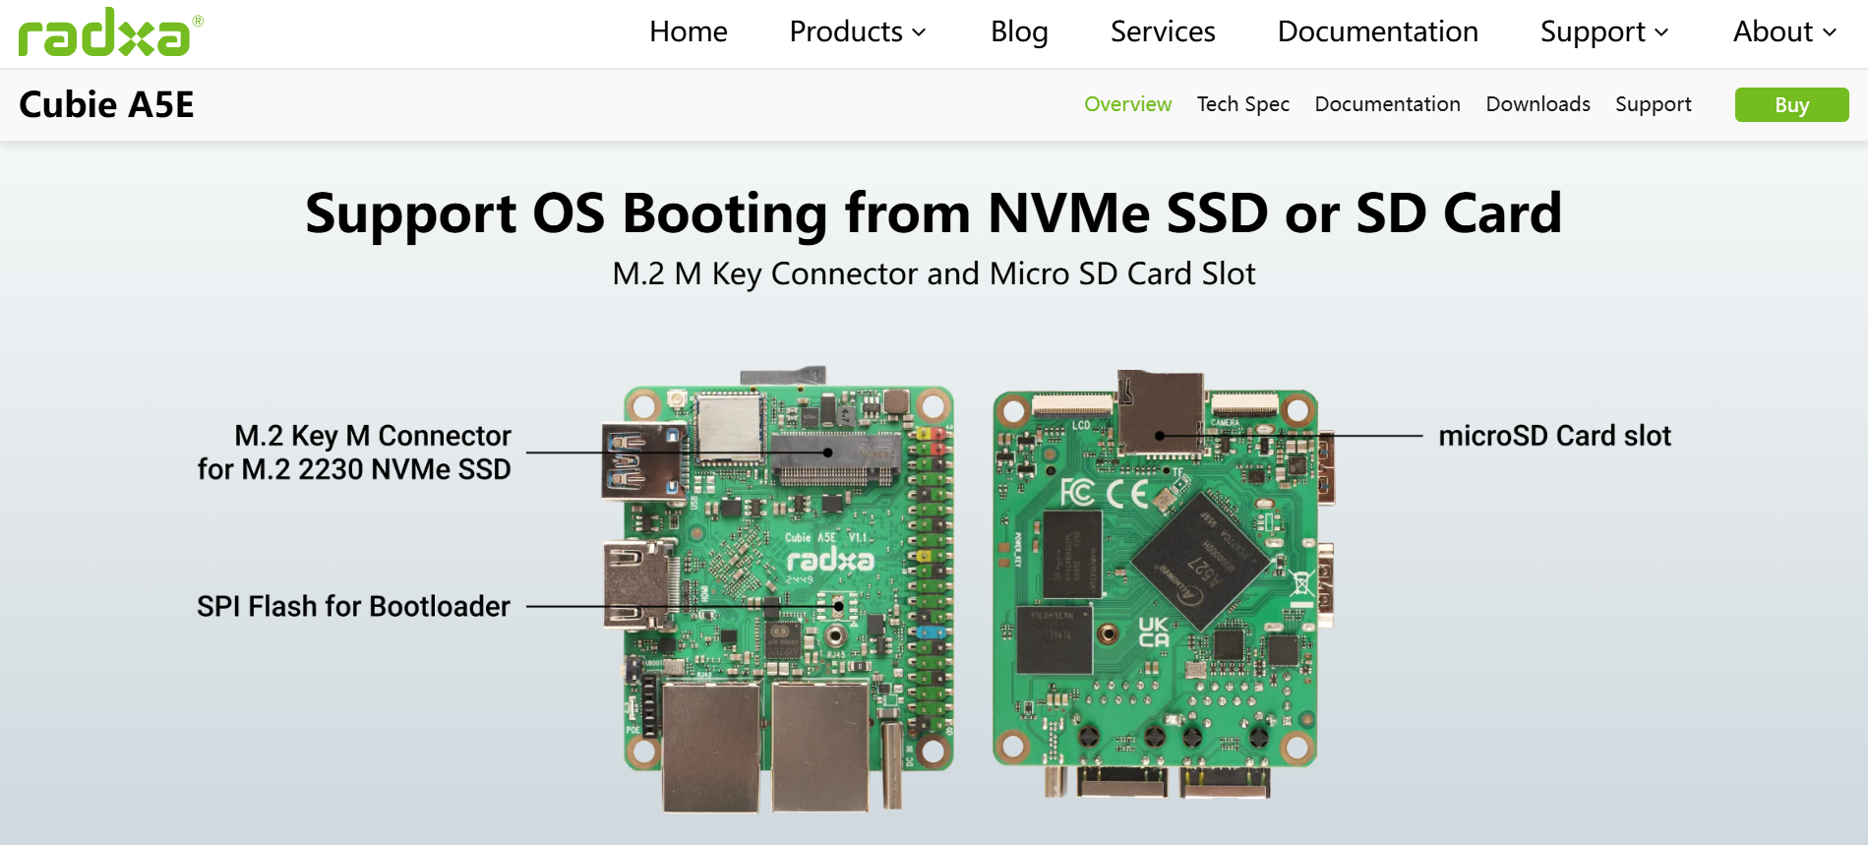1868x845 pixels.
Task: Click the top-side board image
Action: (778, 590)
